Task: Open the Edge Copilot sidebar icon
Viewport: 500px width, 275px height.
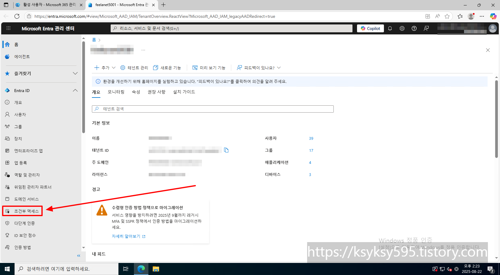Action: 493,16
